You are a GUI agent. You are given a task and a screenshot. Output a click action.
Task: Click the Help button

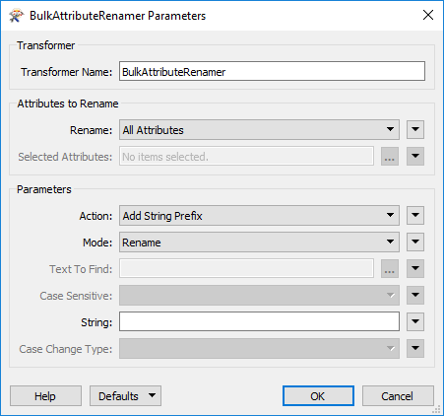tap(45, 396)
